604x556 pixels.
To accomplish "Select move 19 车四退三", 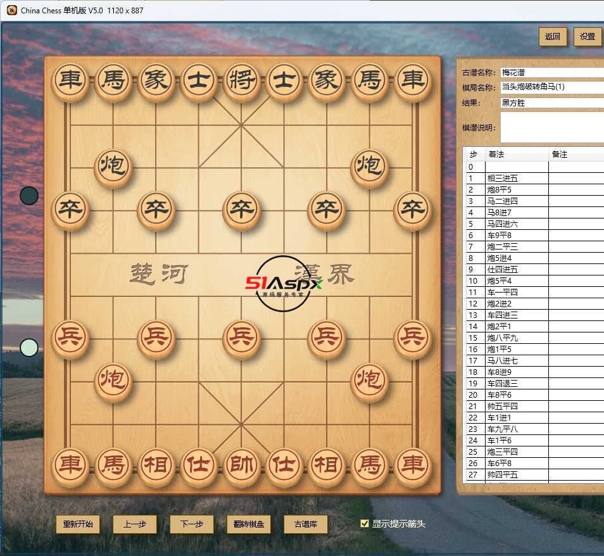I will (535, 383).
